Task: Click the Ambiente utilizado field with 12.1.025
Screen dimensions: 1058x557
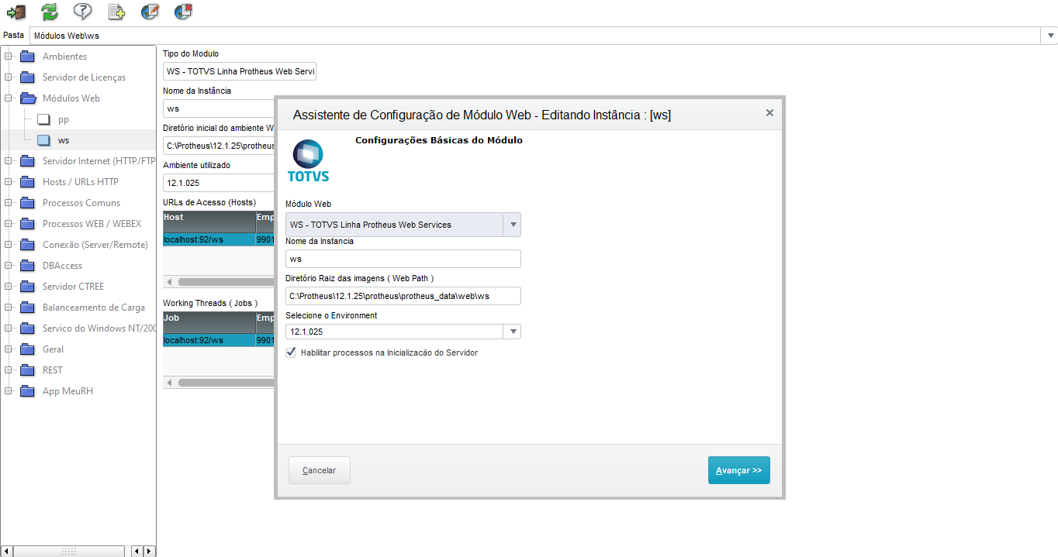Action: click(x=219, y=183)
